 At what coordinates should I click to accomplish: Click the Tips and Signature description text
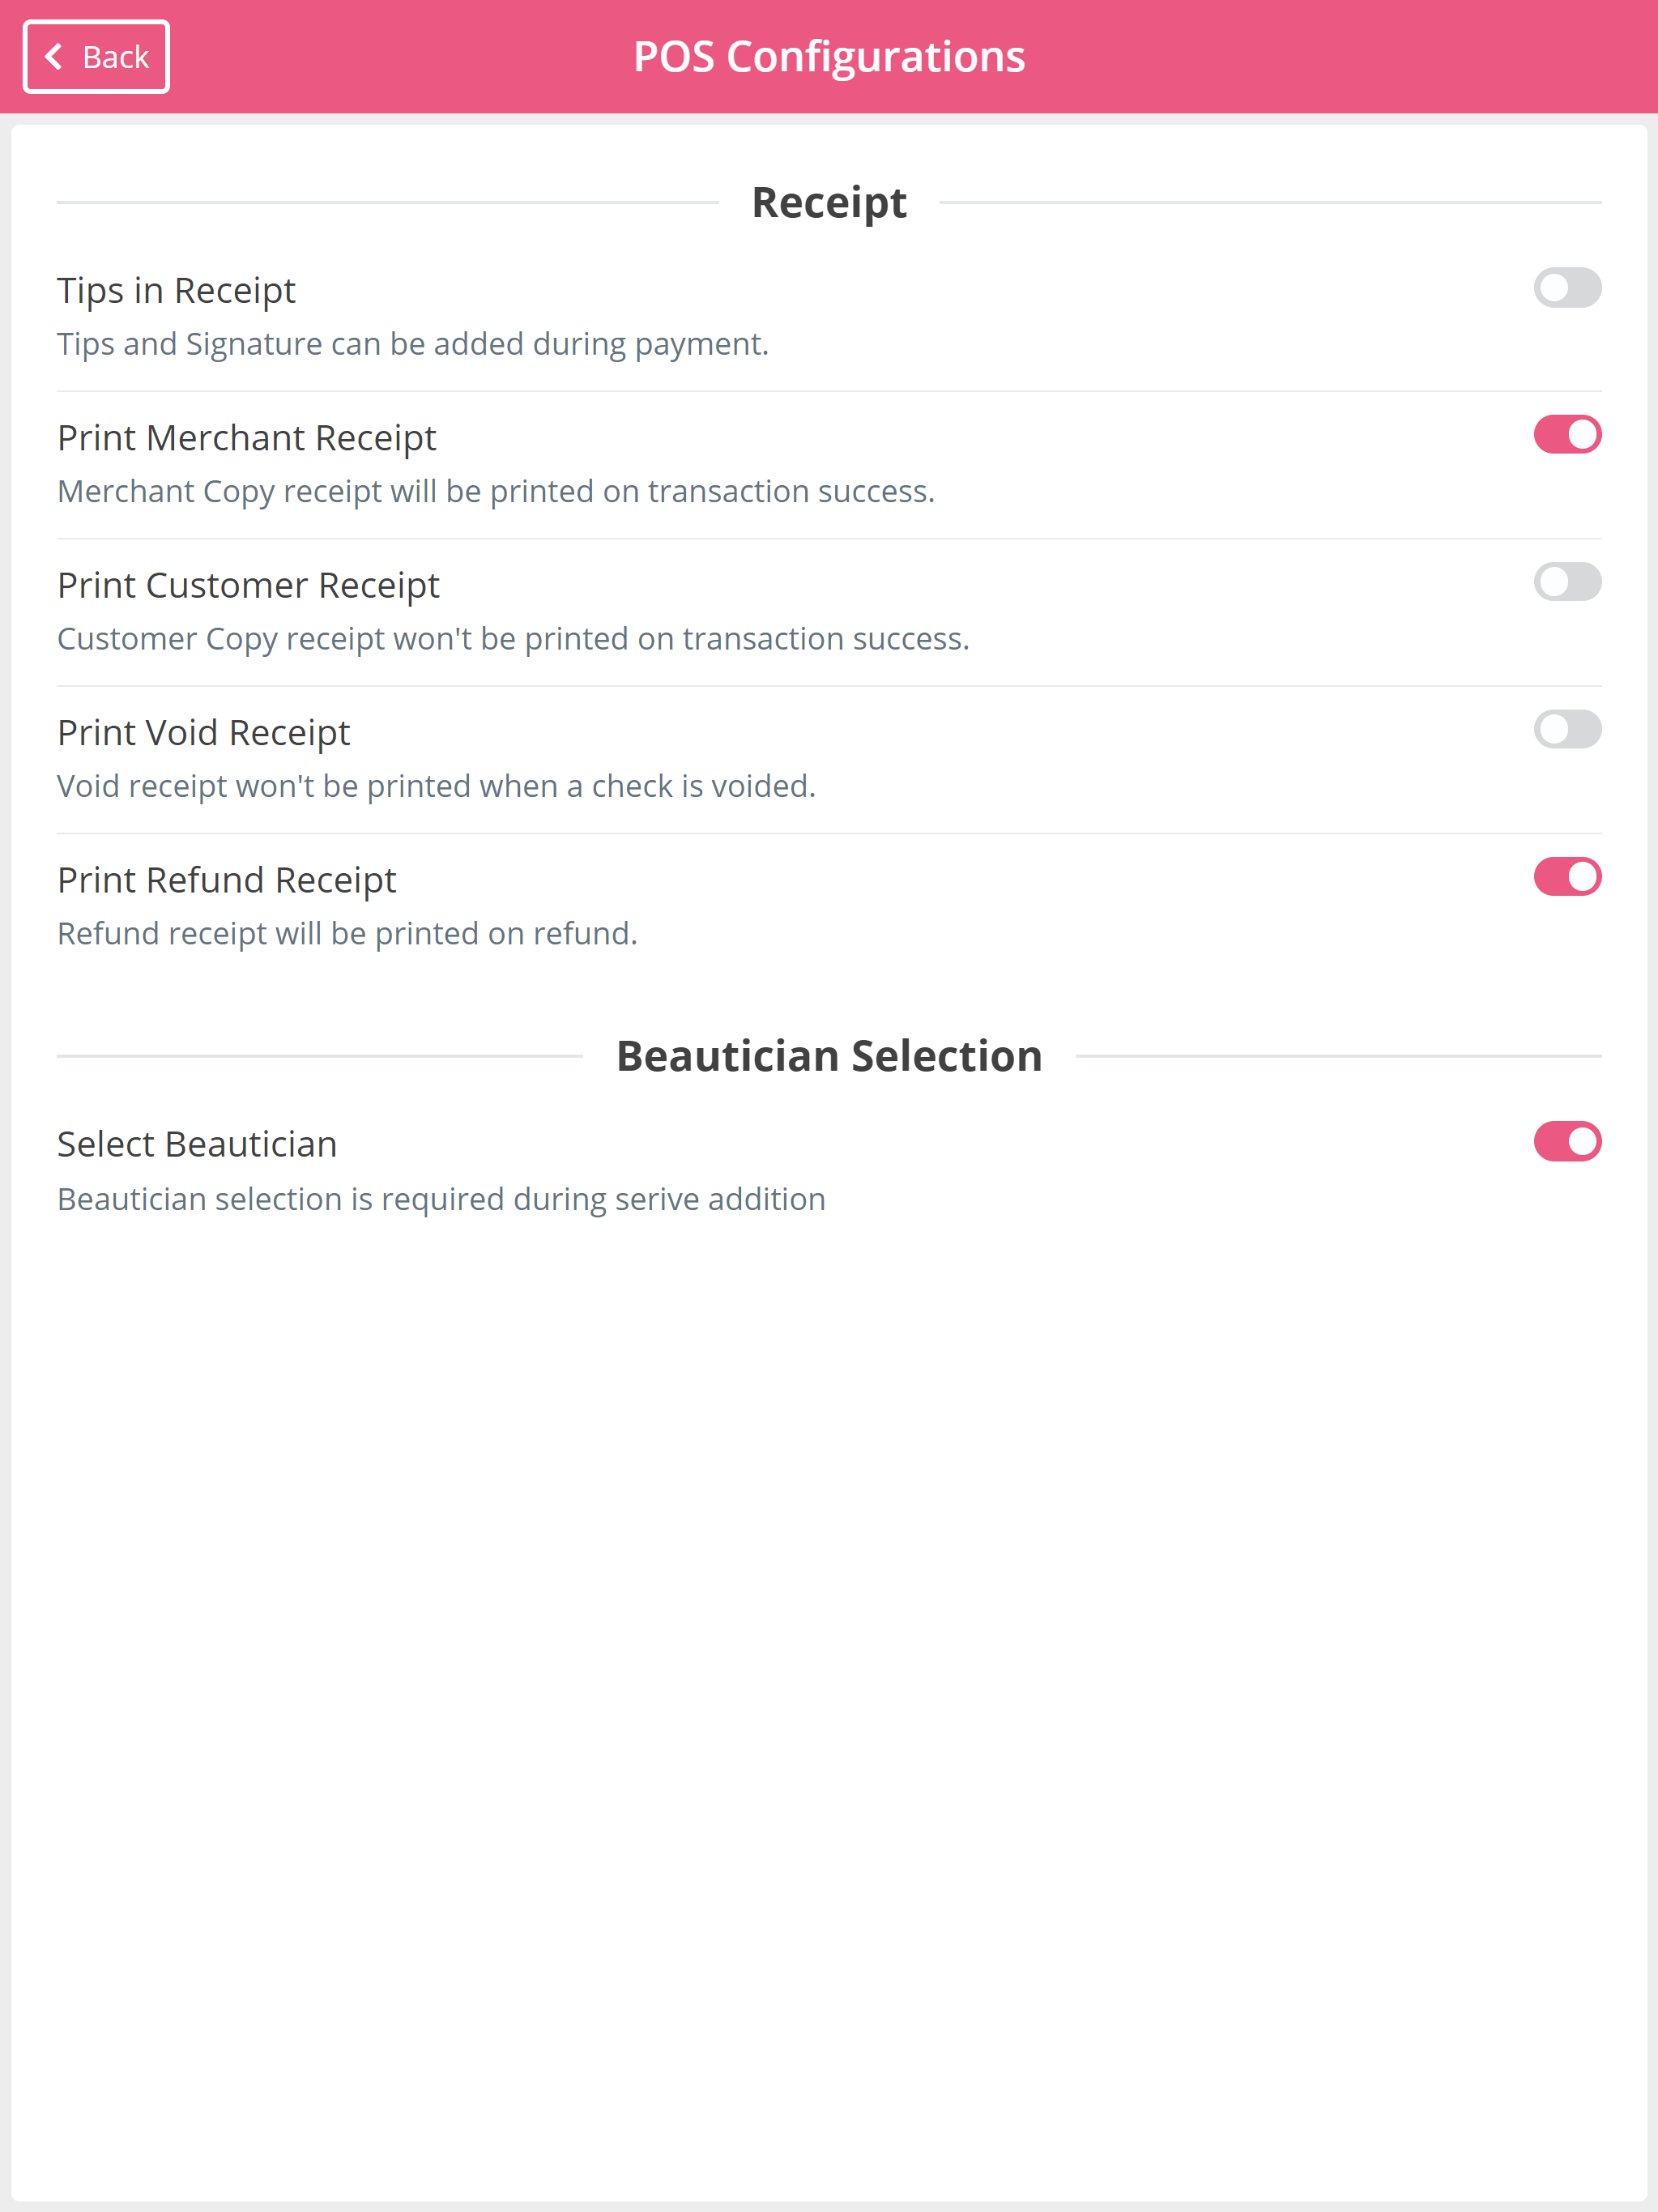tap(413, 344)
